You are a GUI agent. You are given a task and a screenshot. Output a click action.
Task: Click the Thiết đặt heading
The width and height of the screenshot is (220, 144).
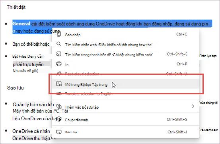point(16,7)
